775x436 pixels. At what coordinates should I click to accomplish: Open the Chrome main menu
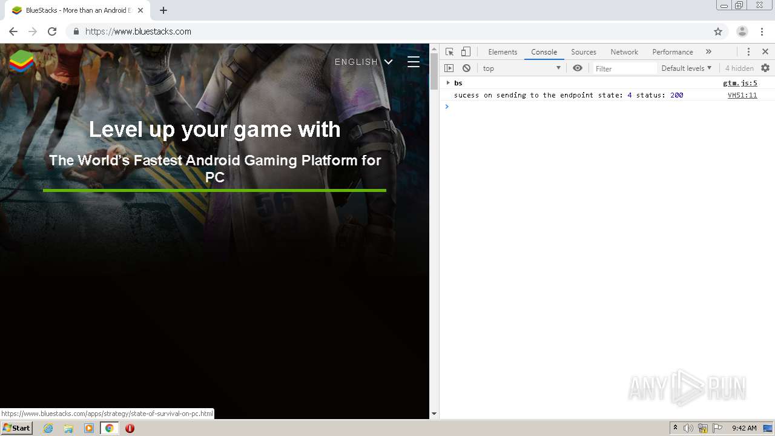pyautogui.click(x=762, y=31)
